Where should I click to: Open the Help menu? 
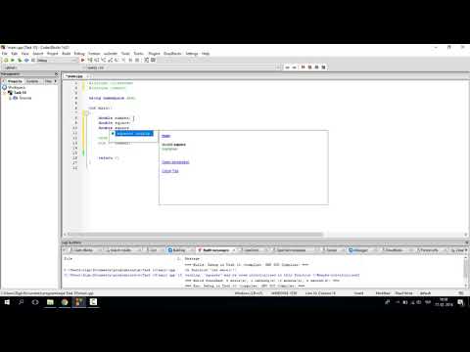pyautogui.click(x=206, y=54)
